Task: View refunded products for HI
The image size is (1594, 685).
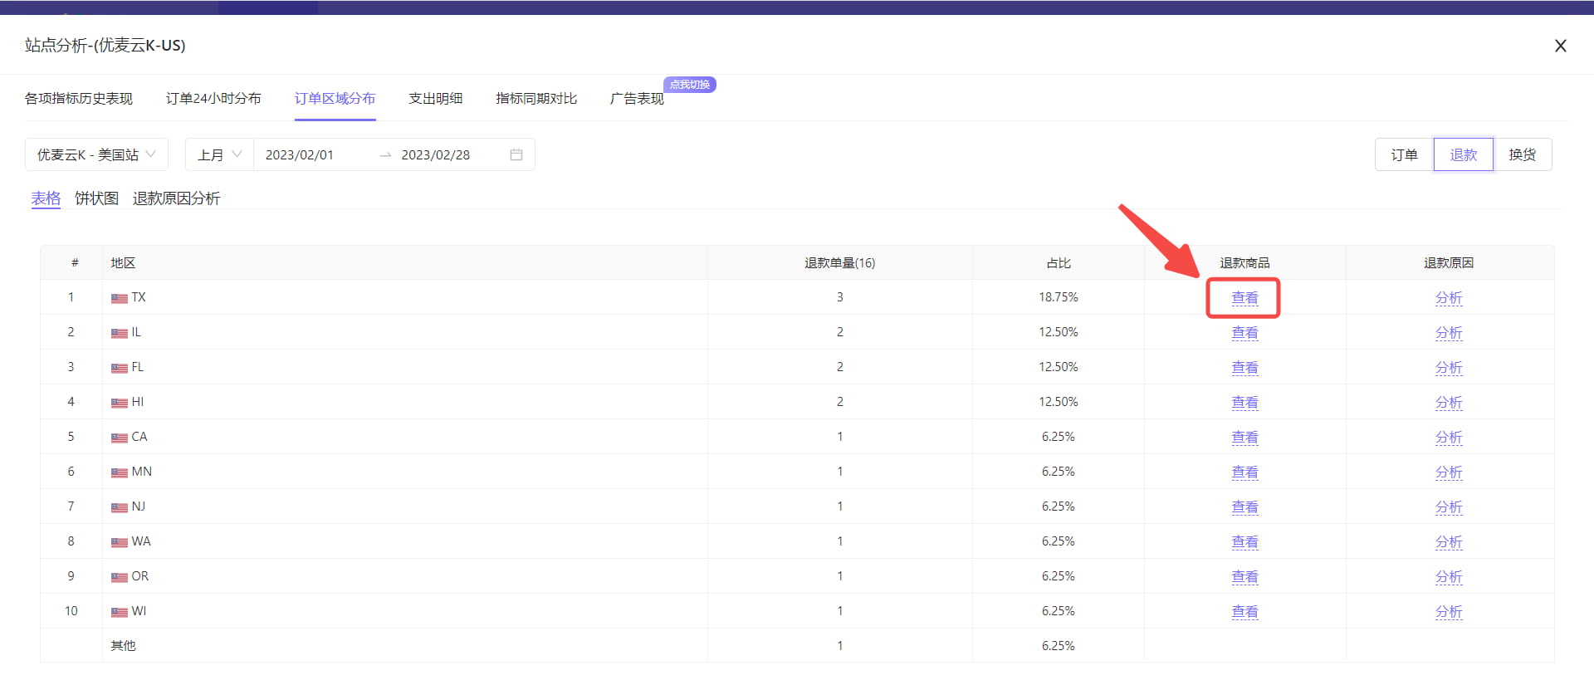Action: click(x=1244, y=402)
